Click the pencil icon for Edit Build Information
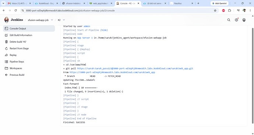Image resolution: width=254 pixels, height=135 pixels. tap(6, 35)
